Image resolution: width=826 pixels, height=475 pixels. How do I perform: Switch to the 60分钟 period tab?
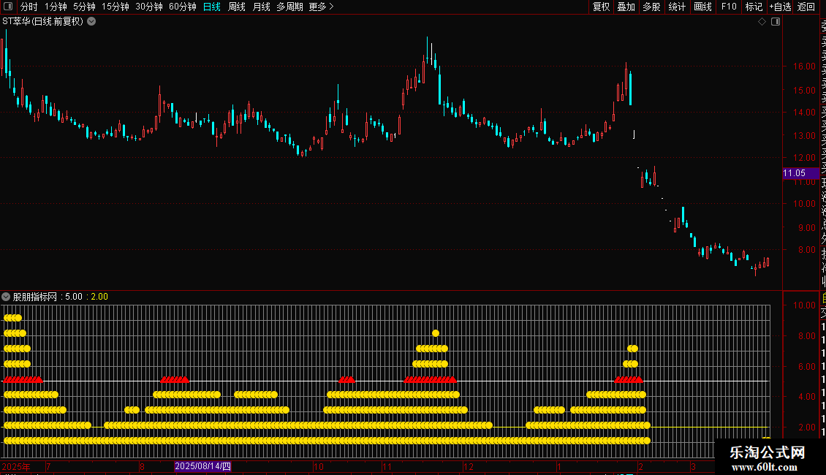click(182, 7)
